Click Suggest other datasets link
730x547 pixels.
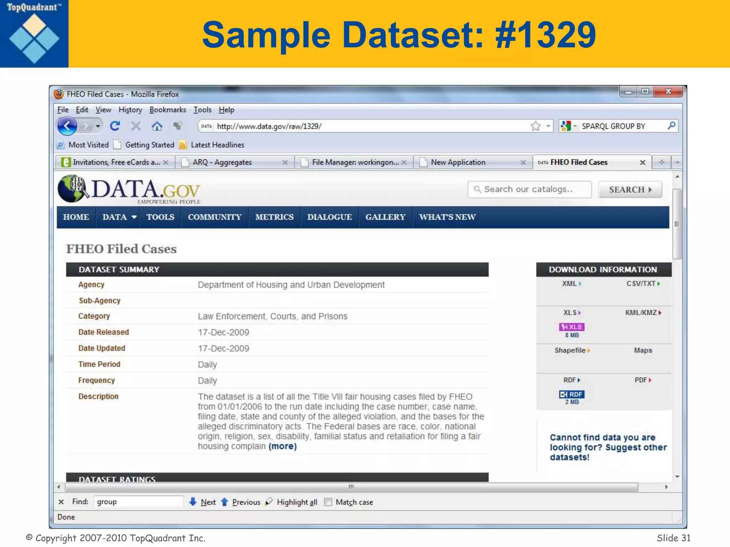[x=608, y=447]
